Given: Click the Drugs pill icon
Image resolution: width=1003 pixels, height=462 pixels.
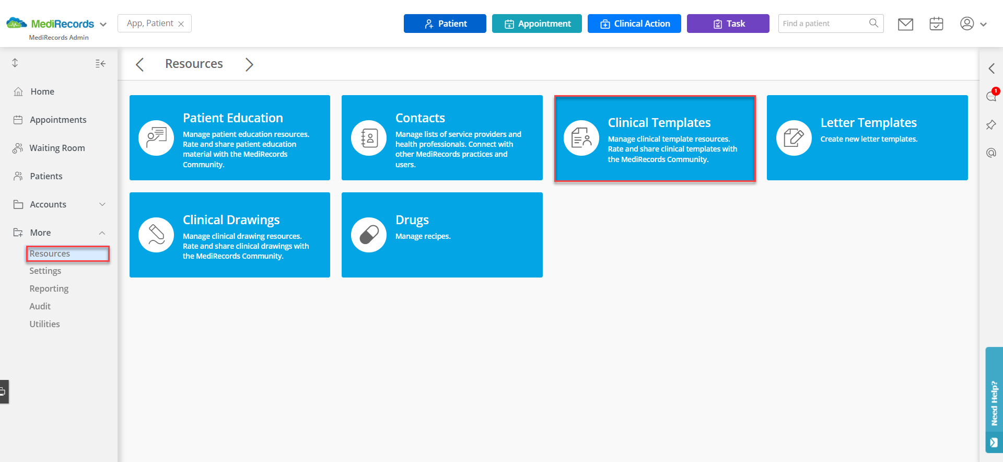Looking at the screenshot, I should [369, 235].
